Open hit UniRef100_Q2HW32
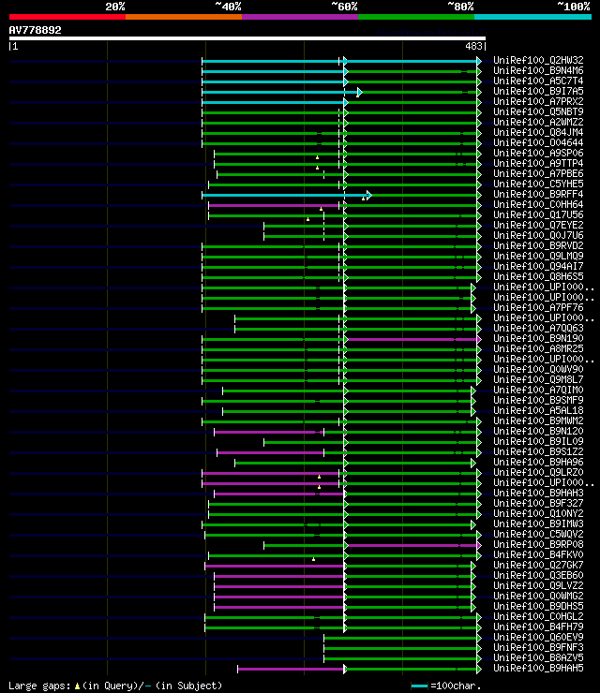The height and width of the screenshot is (693, 600). (538, 60)
